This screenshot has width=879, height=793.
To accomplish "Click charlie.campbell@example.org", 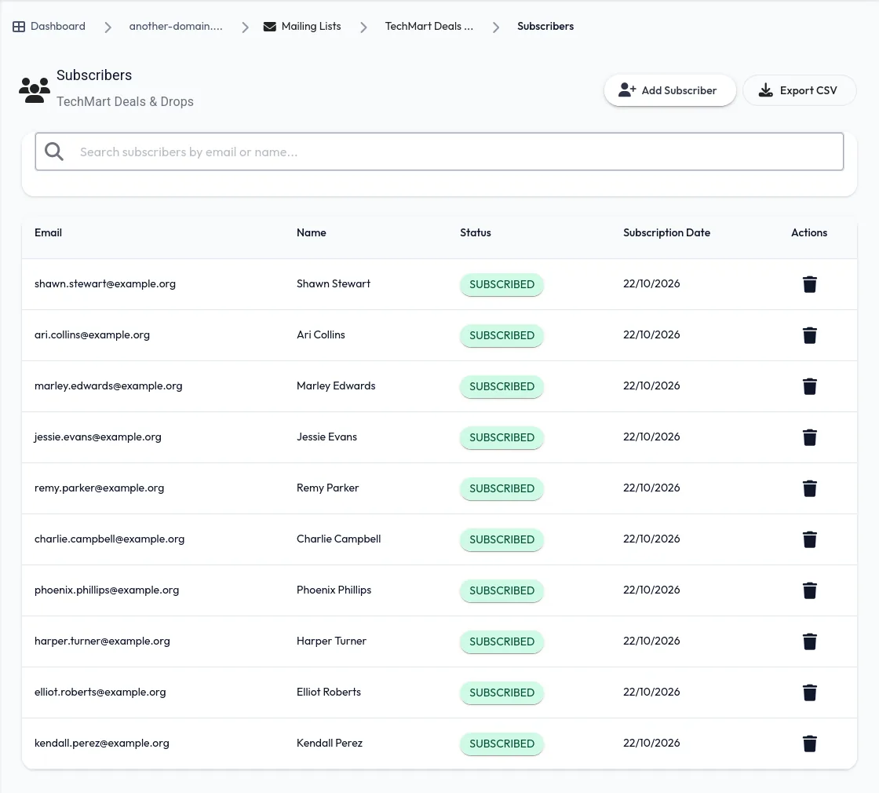I will [x=109, y=539].
